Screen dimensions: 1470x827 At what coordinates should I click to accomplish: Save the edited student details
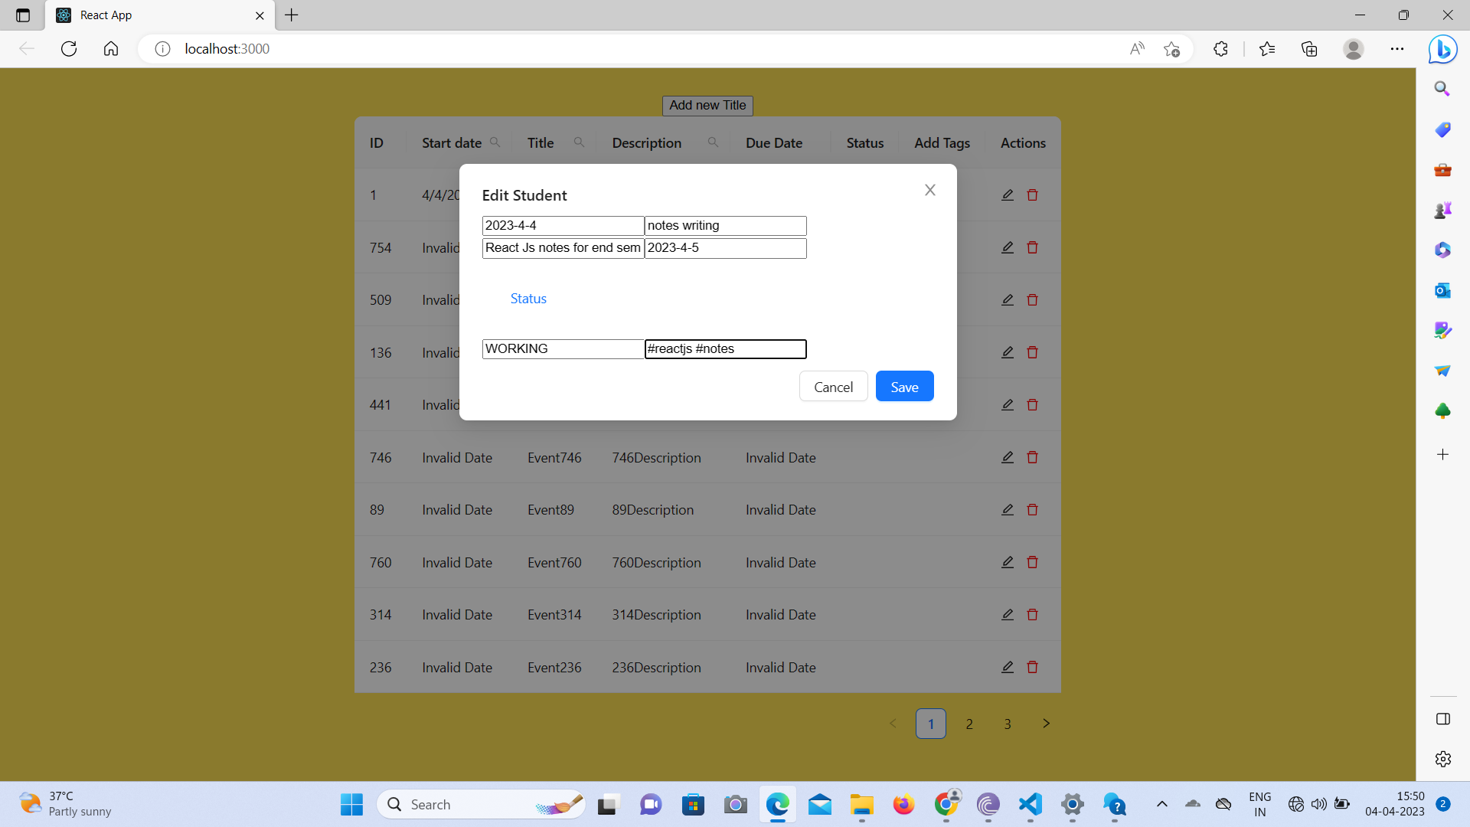tap(904, 386)
